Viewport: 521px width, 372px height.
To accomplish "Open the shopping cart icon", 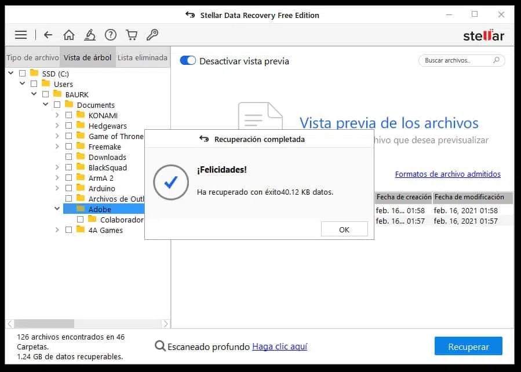I will (x=132, y=35).
